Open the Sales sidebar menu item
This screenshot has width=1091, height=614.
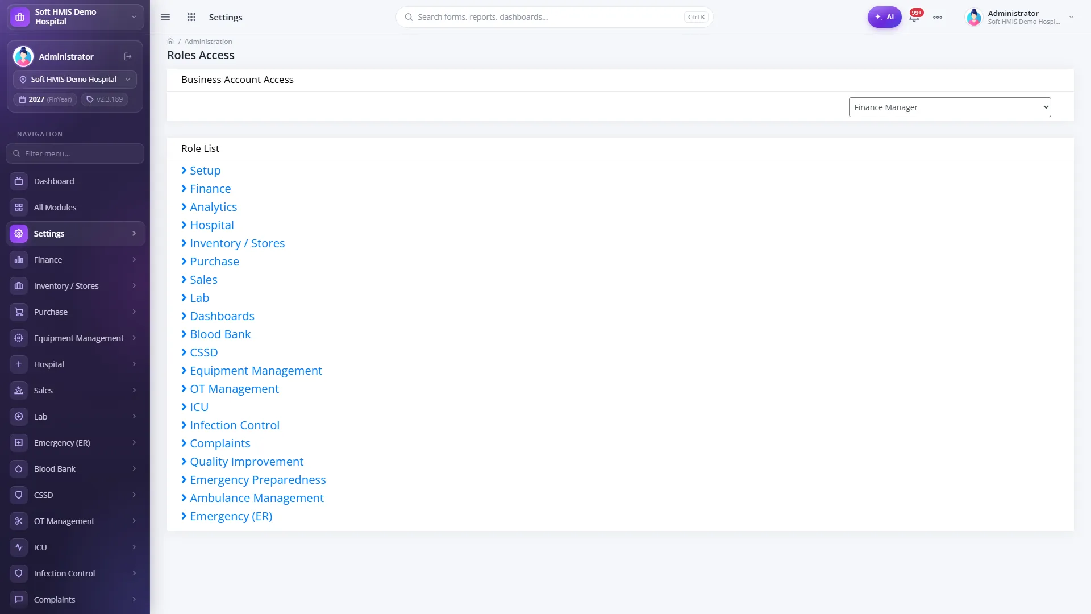point(76,391)
